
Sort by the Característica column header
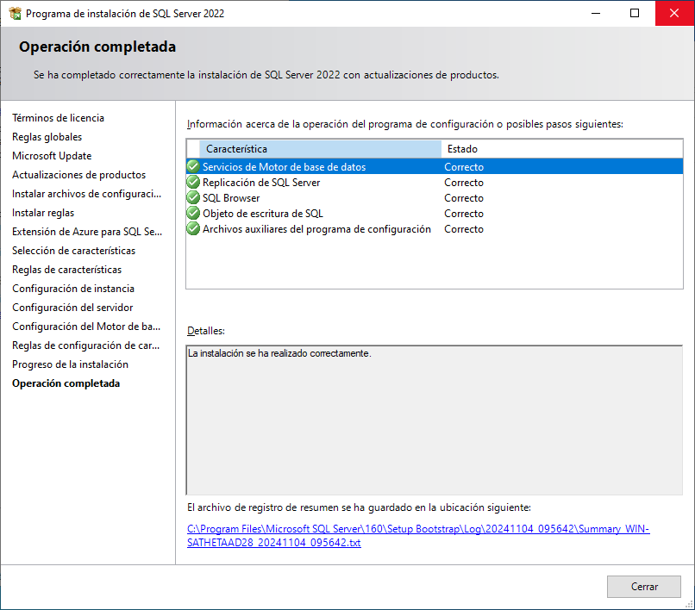pos(319,149)
